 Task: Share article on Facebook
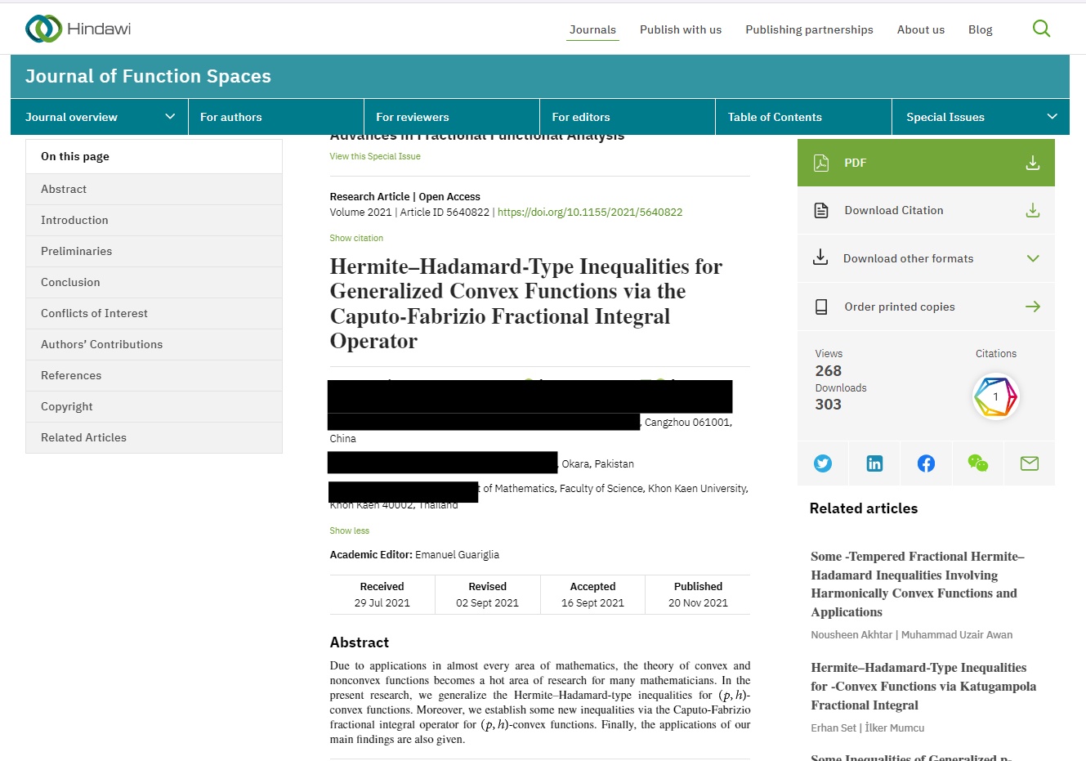[926, 463]
